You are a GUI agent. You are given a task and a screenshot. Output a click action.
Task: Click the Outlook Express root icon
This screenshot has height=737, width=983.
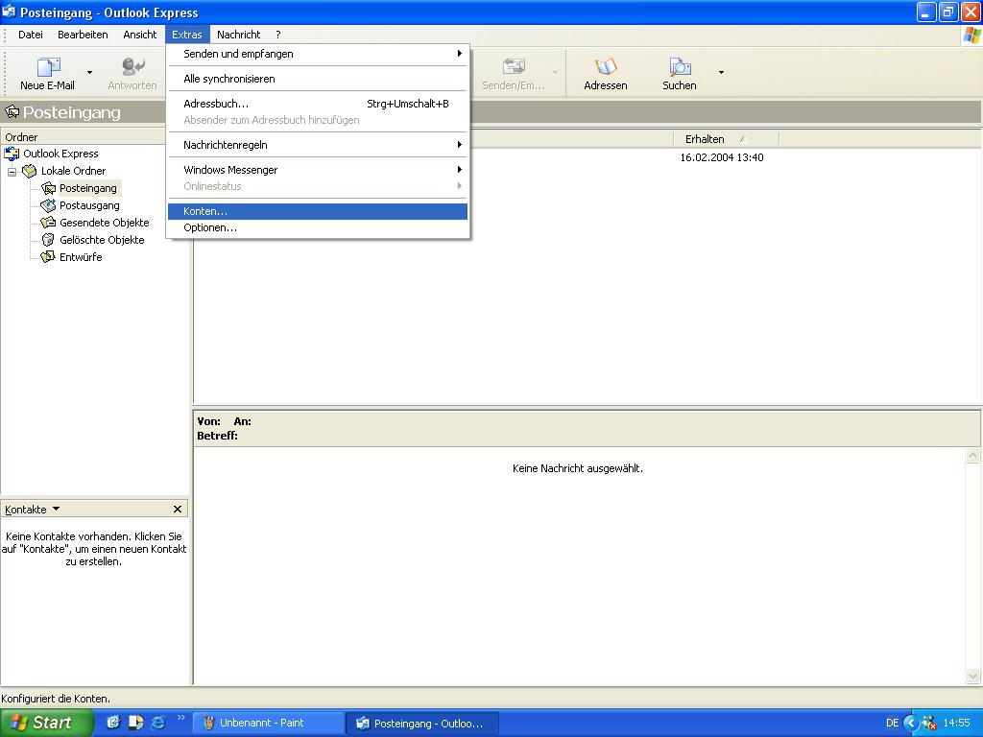click(12, 154)
